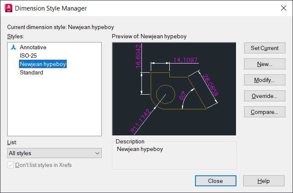
Task: Create a new style with New...
Action: click(x=265, y=64)
